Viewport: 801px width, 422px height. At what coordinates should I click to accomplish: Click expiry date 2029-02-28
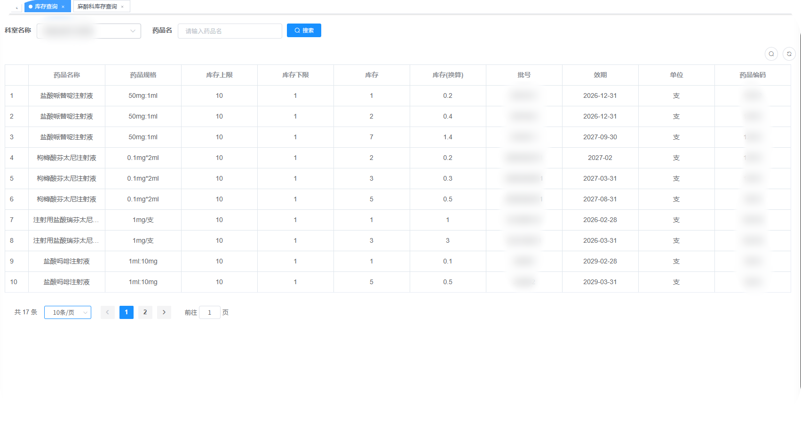[600, 262]
